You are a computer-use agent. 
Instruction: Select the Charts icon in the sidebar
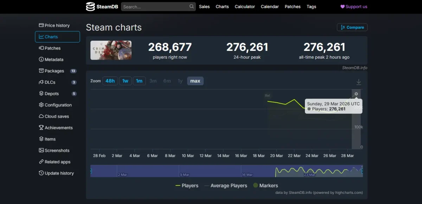coord(41,37)
